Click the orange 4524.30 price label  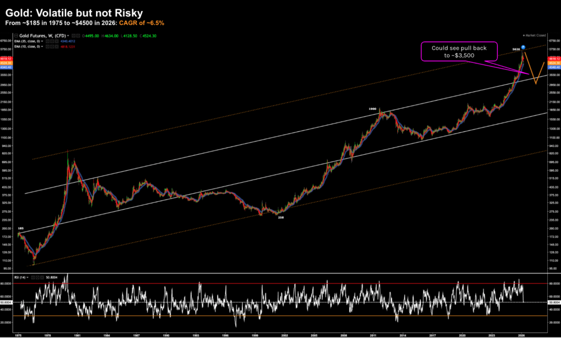tap(553, 62)
